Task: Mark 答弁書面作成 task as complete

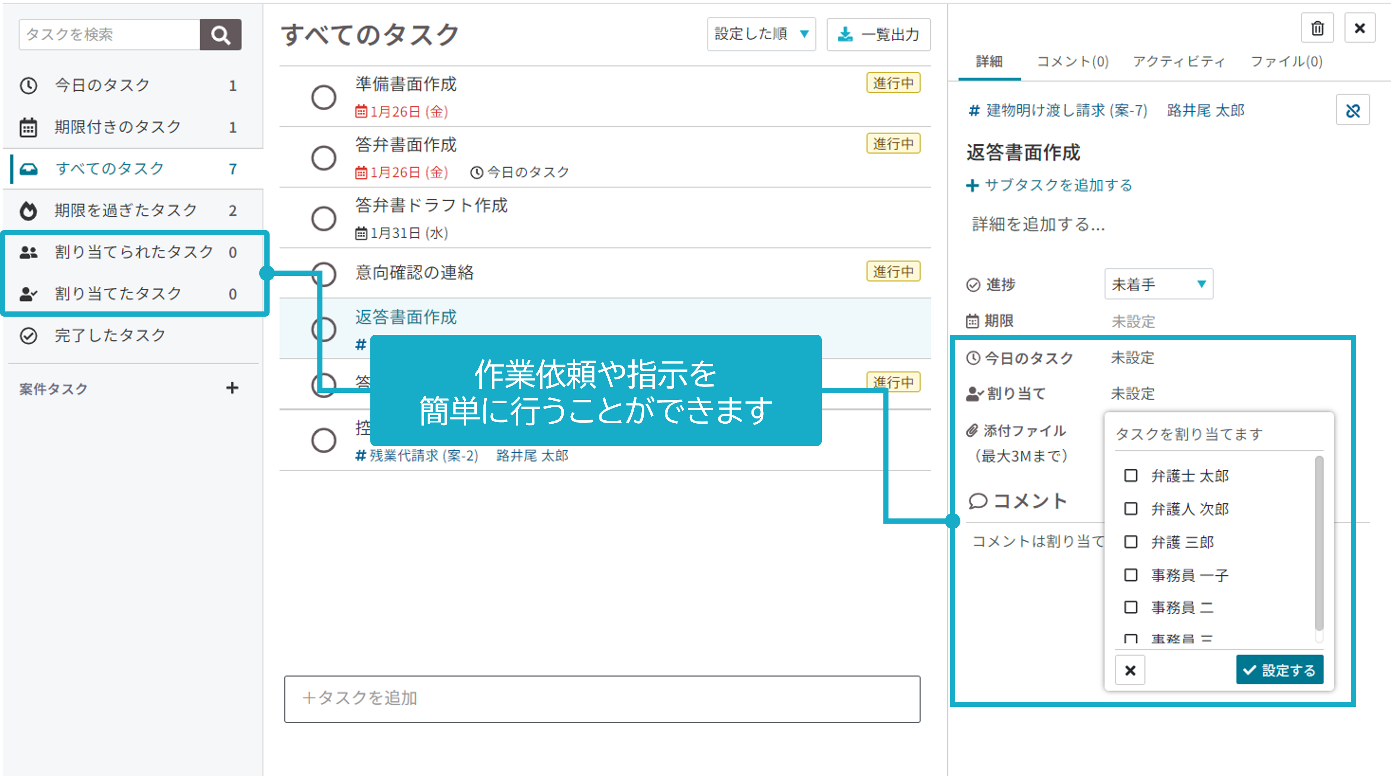Action: coord(323,158)
